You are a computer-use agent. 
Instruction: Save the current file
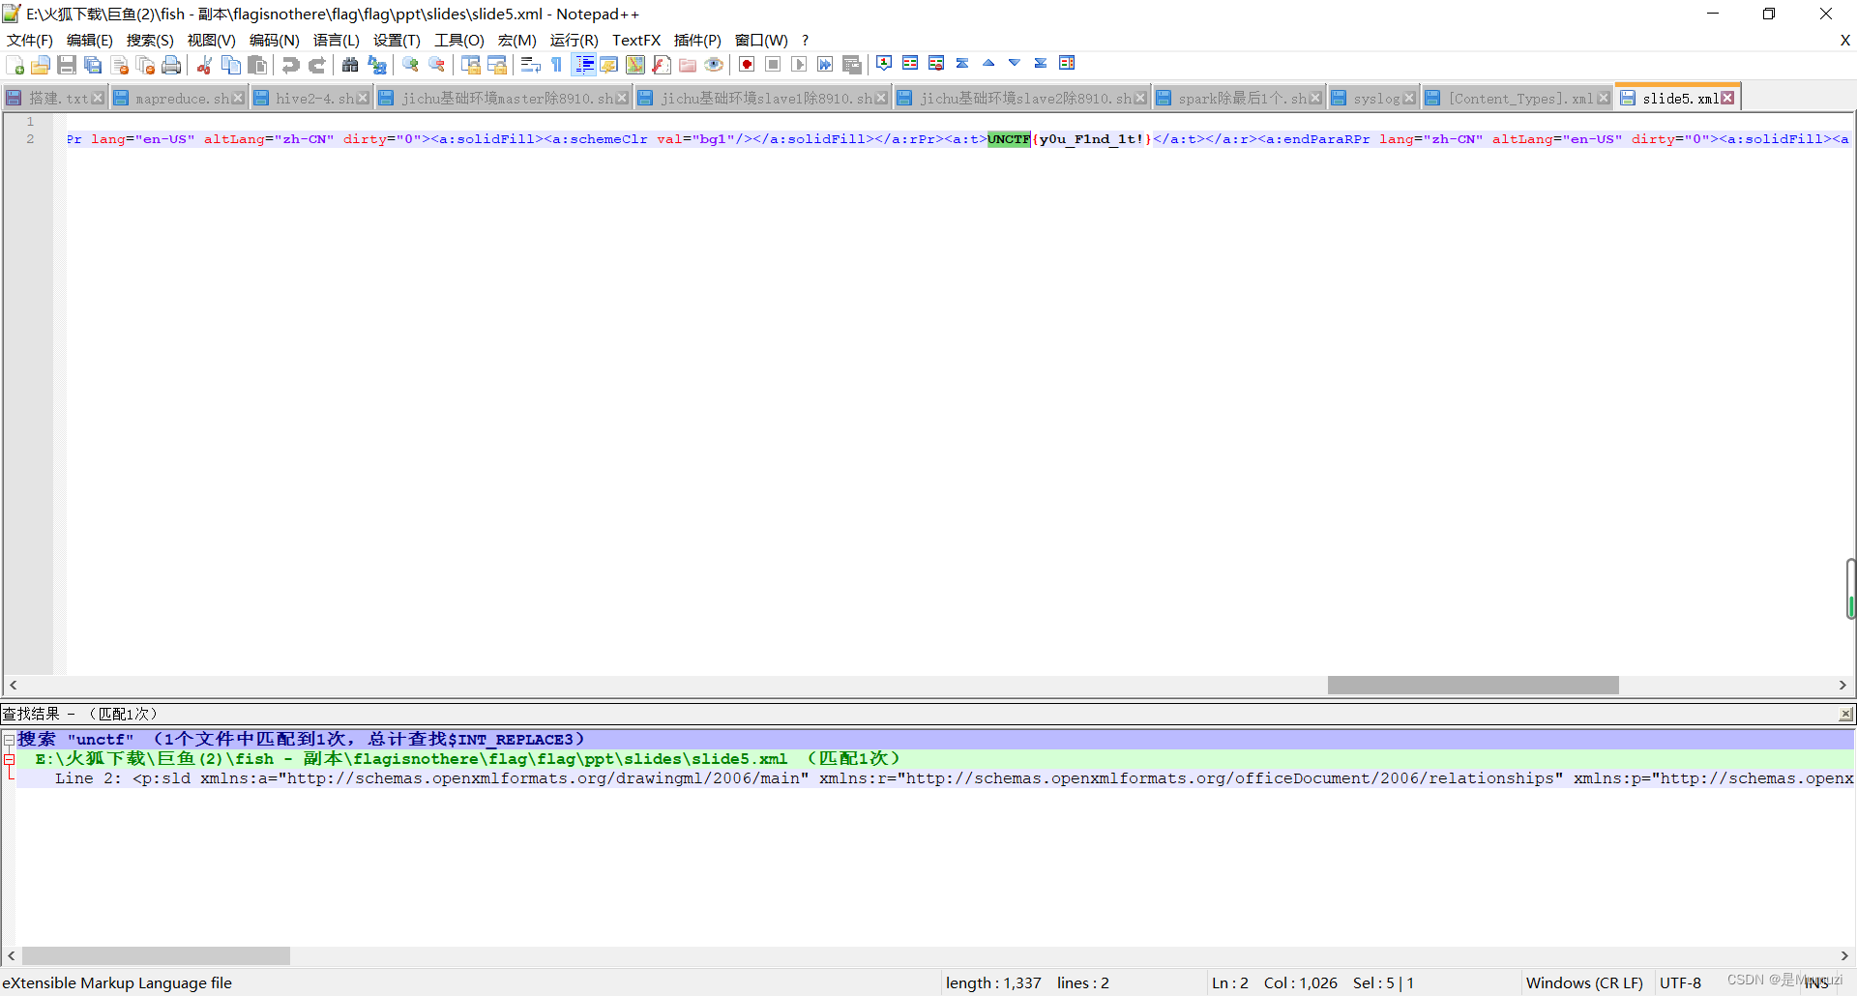67,65
